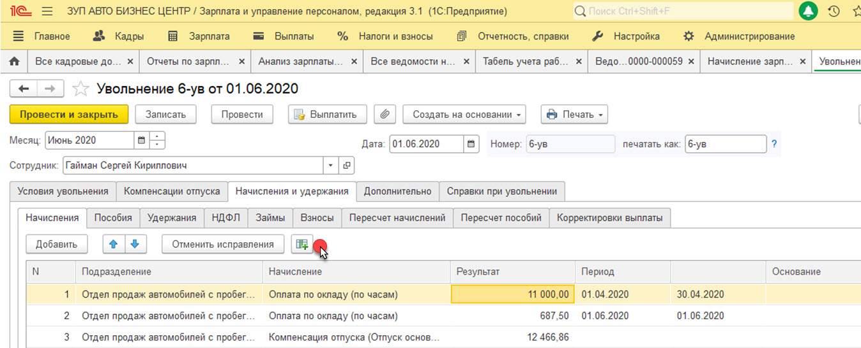The width and height of the screenshot is (861, 348).
Task: Click the home page icon tab
Action: 14,61
